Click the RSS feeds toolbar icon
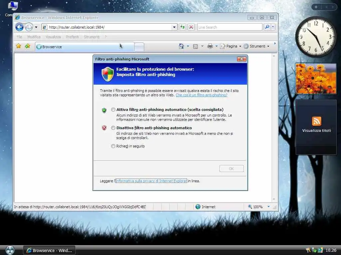The height and width of the screenshot is (255, 341). click(195, 46)
